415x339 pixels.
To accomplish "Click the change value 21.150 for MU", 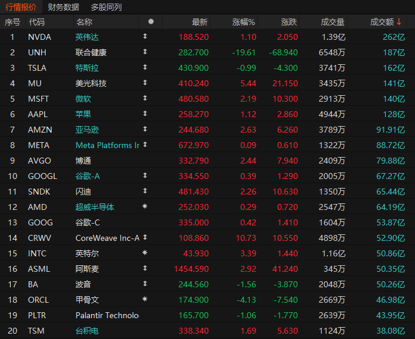I will pos(285,83).
